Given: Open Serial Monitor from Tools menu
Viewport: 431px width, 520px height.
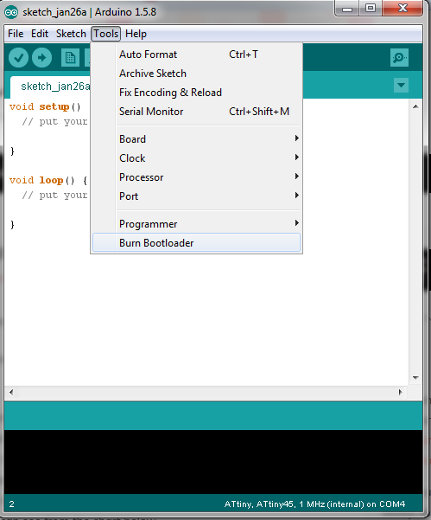Looking at the screenshot, I should (x=196, y=112).
